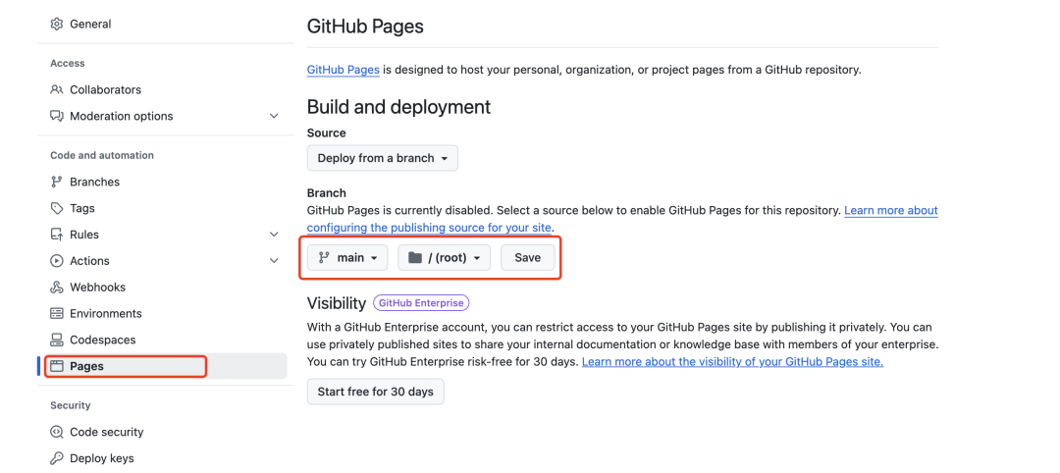This screenshot has width=1060, height=473.
Task: Open Branches settings
Action: point(94,182)
